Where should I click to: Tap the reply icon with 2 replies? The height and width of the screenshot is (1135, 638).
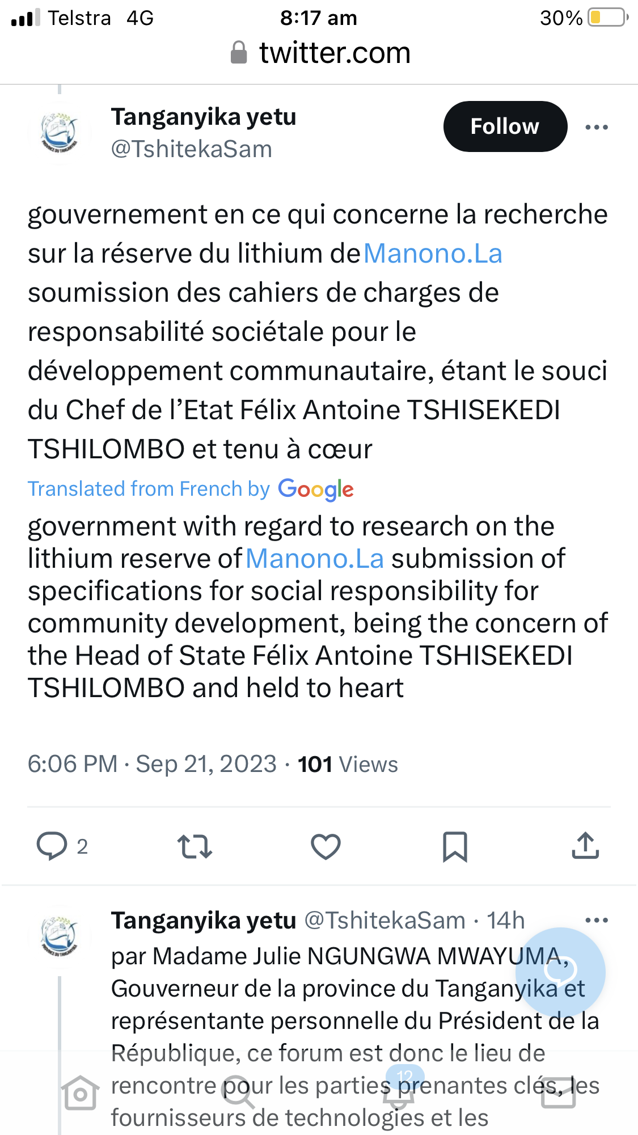tap(62, 846)
